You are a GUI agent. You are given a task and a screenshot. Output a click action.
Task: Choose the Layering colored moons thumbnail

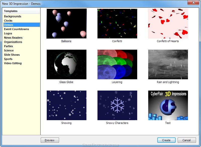[x=117, y=64]
